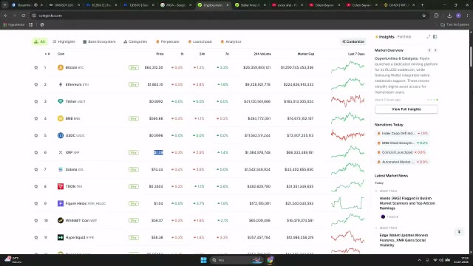
Task: Switch to the Highlights tab
Action: [64, 41]
